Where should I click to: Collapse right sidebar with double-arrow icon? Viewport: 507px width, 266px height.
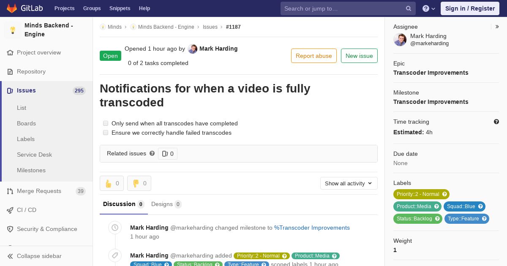(497, 27)
